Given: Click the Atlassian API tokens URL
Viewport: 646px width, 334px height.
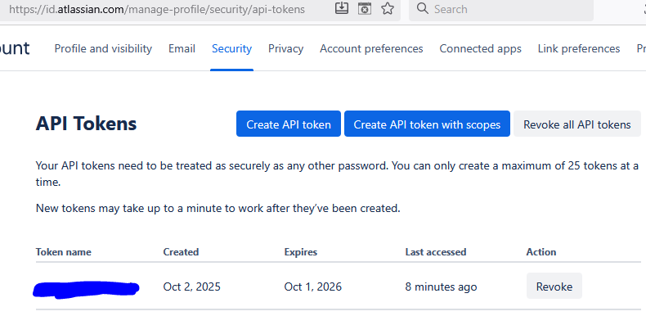Looking at the screenshot, I should (x=157, y=9).
